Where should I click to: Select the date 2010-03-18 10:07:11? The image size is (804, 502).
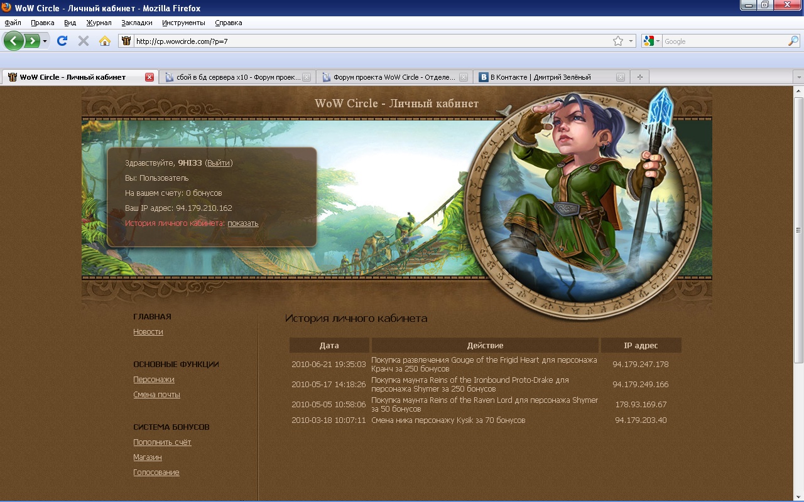coord(329,420)
